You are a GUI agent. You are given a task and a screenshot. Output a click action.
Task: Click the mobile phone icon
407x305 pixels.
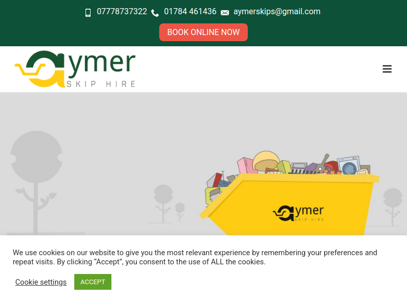(x=88, y=13)
